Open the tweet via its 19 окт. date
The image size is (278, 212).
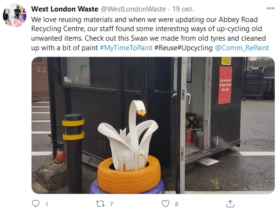[183, 9]
